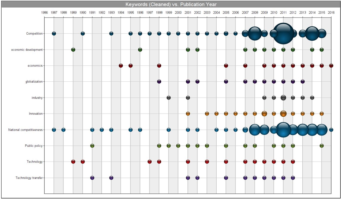Viewport: 343px width, 200px height.
Task: Select the 2006 year label
Action: click(235, 13)
